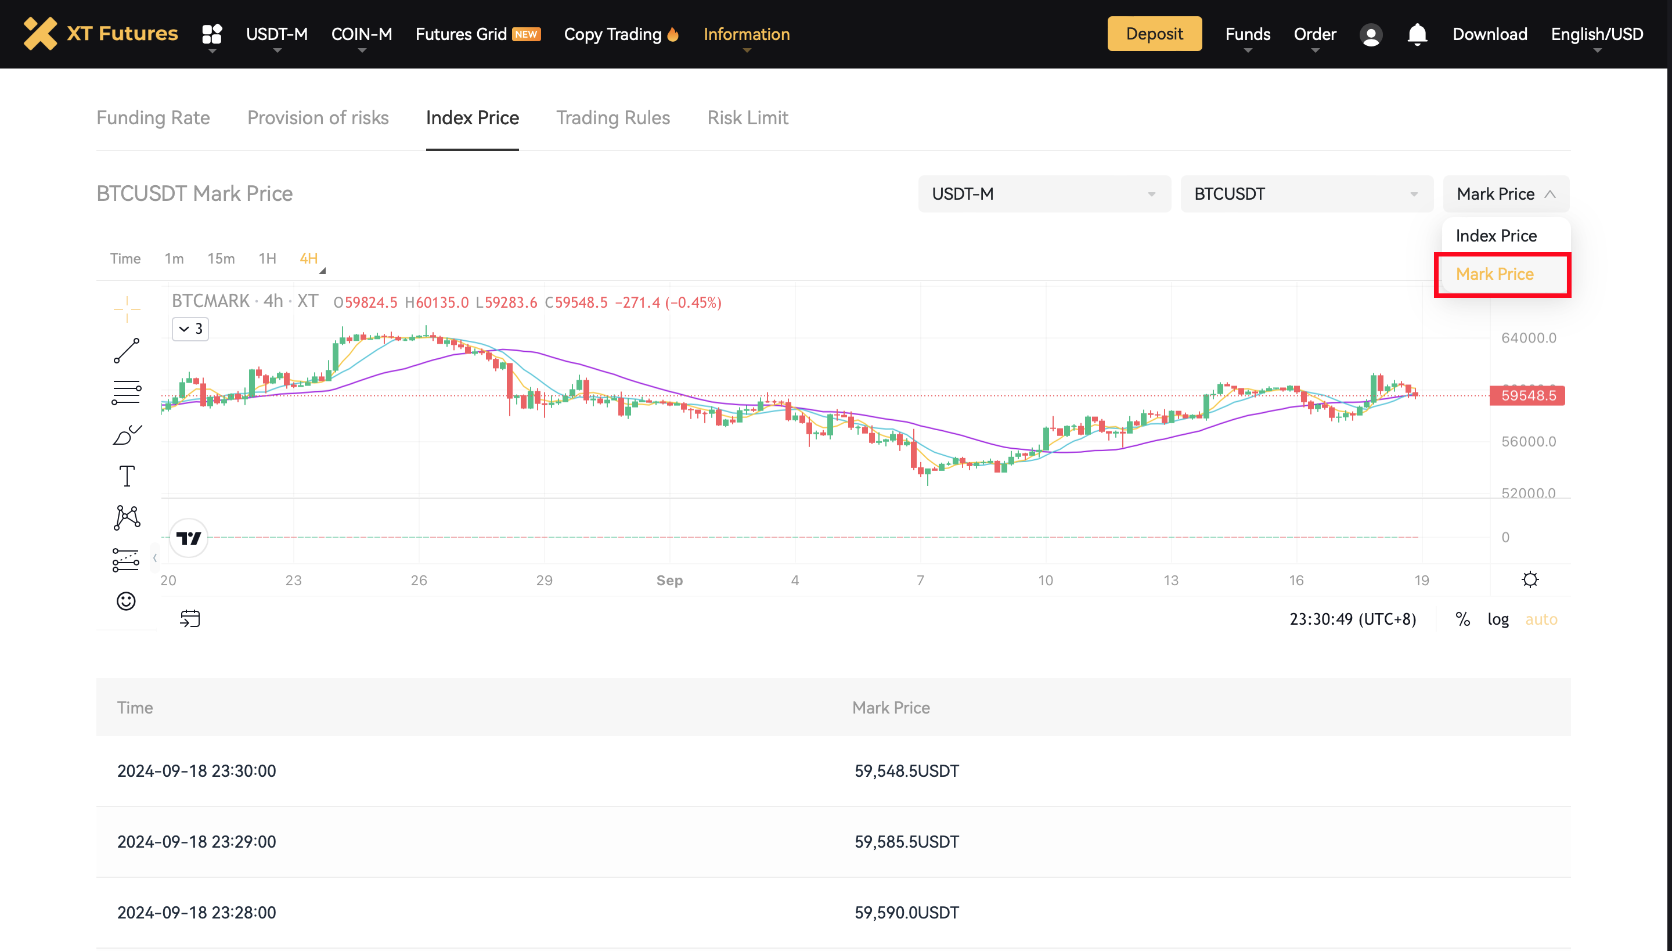Toggle auto scale mode
Screen dimensions: 1672x951
(x=1541, y=619)
